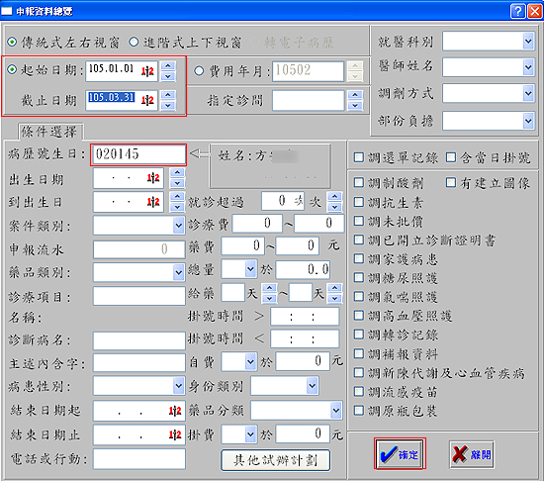Check the 調糖尿照護 checkbox

tap(358, 278)
